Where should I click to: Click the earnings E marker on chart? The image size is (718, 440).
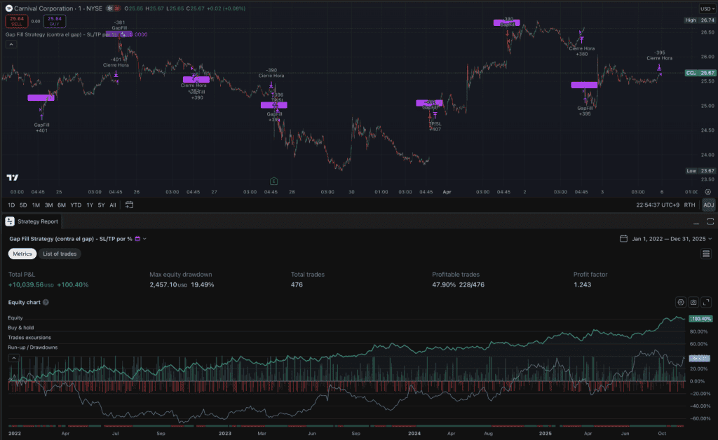click(274, 181)
